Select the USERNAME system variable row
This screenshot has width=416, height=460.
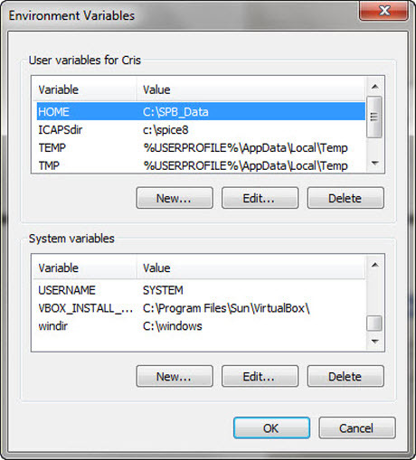pos(201,290)
